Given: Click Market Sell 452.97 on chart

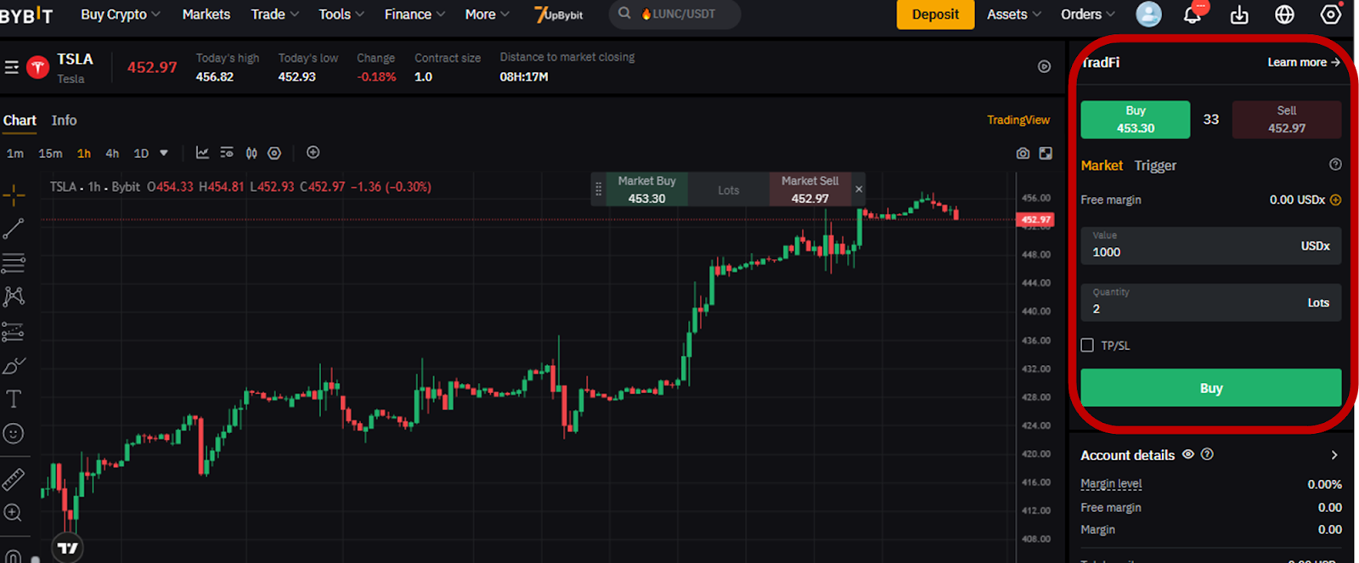Looking at the screenshot, I should coord(809,189).
